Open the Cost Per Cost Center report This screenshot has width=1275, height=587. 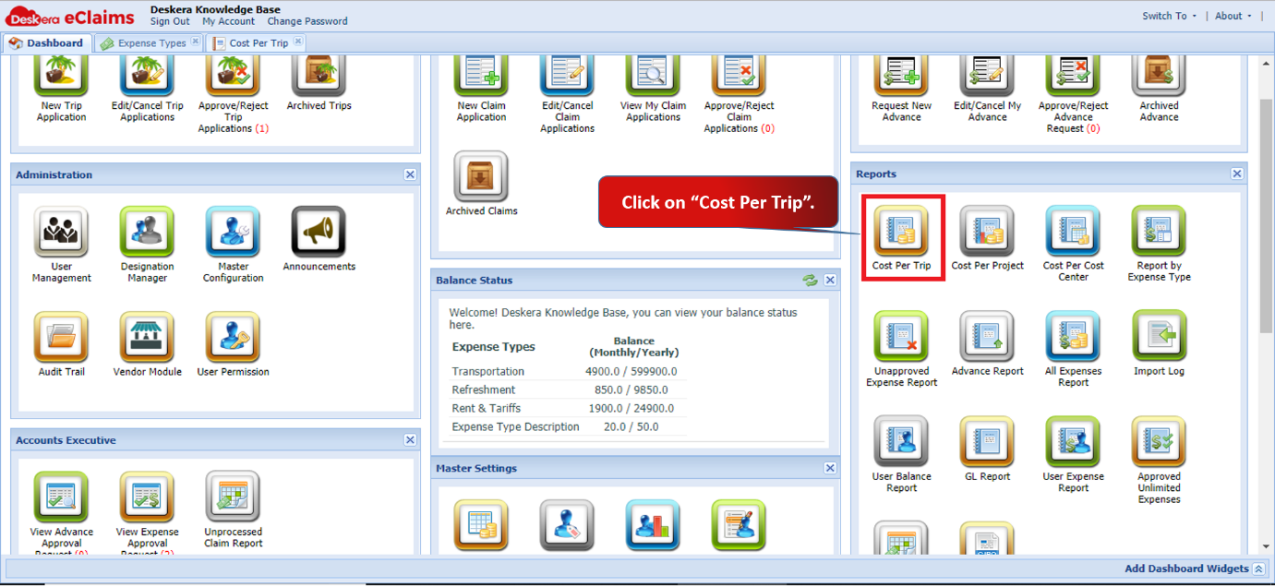pos(1073,231)
